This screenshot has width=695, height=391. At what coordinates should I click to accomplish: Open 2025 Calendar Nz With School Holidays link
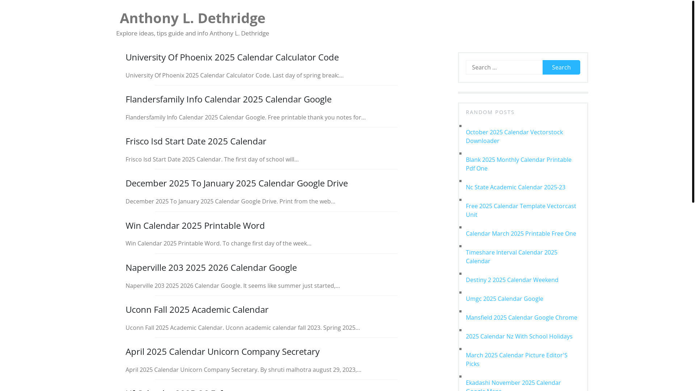tap(519, 336)
